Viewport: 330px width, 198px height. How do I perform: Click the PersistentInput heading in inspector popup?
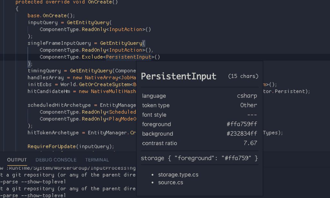179,76
